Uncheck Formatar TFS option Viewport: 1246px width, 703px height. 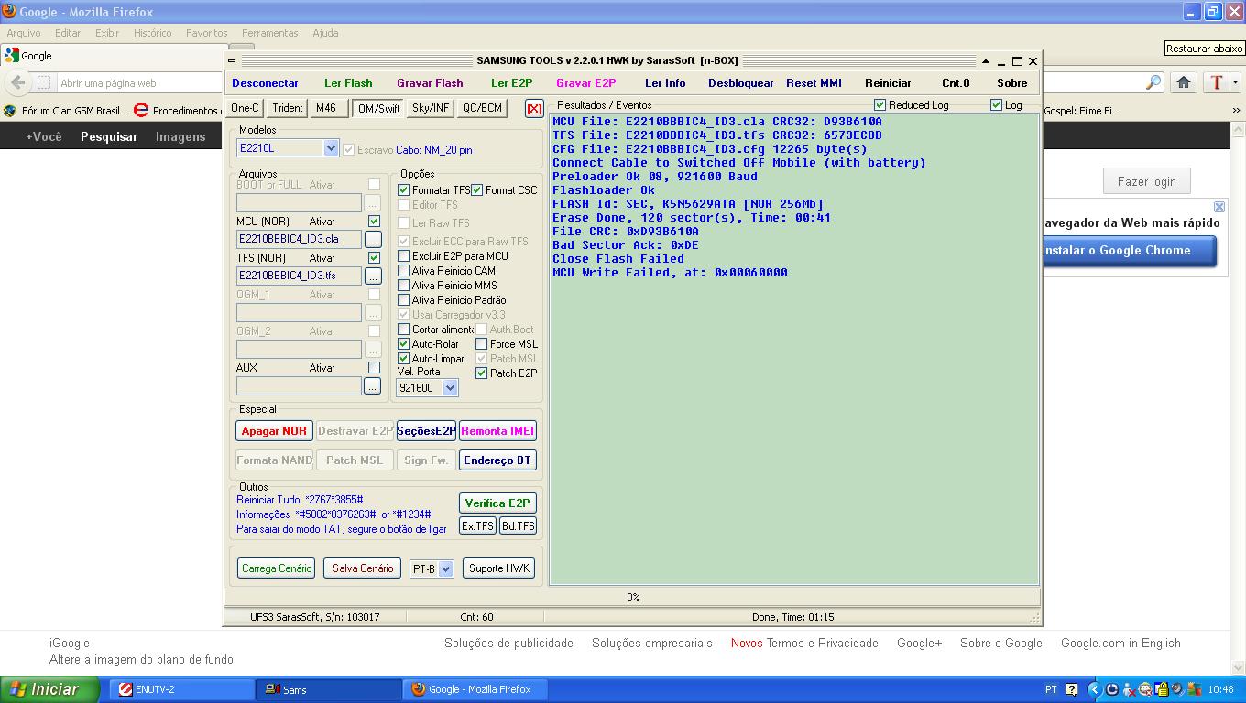tap(403, 190)
